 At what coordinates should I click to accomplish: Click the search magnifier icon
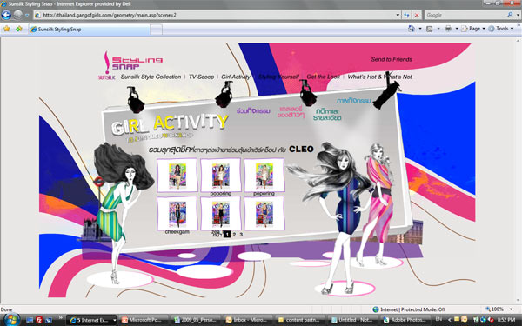tap(510, 15)
